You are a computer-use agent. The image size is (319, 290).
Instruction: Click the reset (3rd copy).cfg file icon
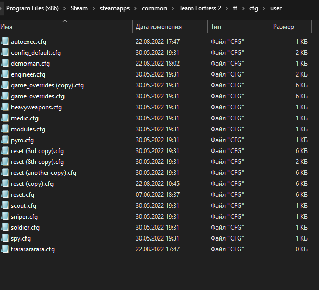tap(5, 151)
